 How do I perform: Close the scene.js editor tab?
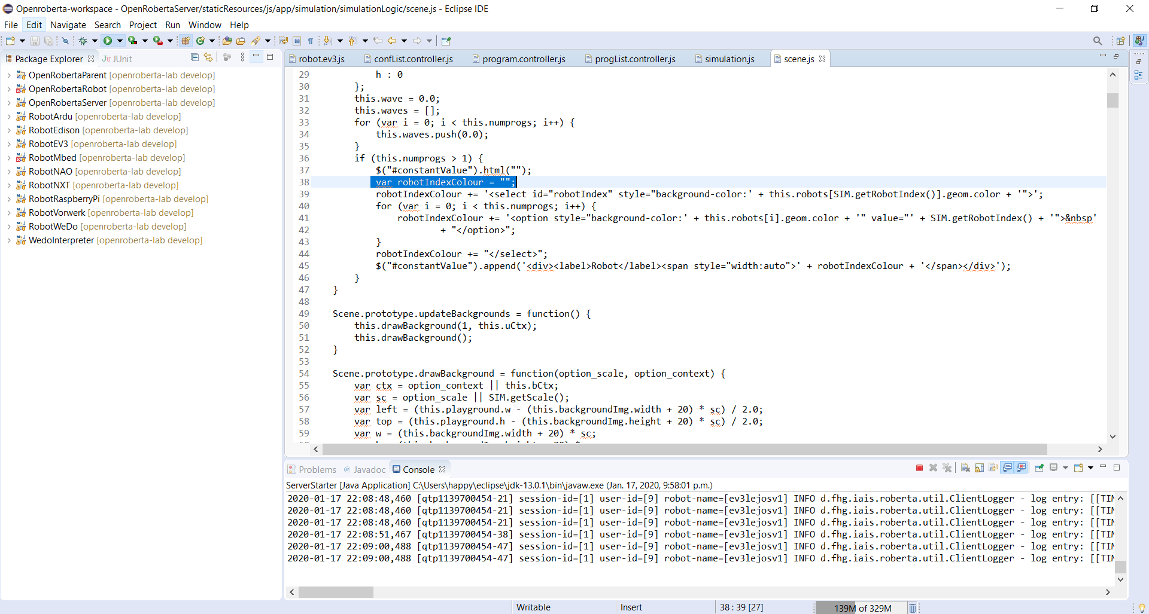[x=823, y=59]
